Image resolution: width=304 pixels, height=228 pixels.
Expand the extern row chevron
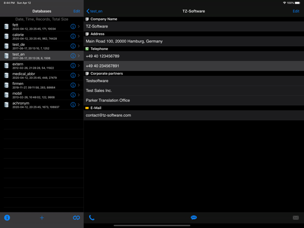[x=79, y=66]
